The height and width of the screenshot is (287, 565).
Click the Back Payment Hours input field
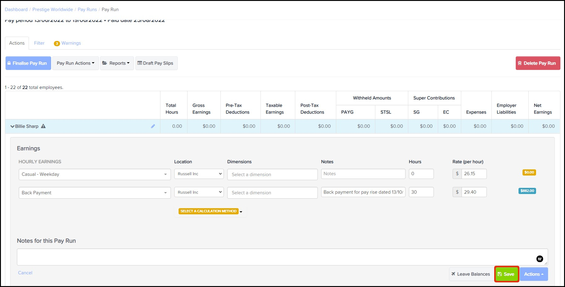tap(421, 192)
